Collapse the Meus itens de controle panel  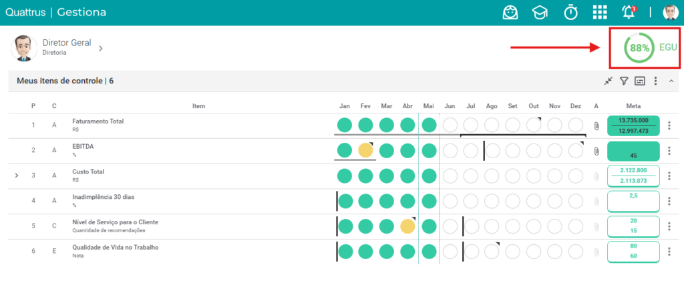coord(671,81)
